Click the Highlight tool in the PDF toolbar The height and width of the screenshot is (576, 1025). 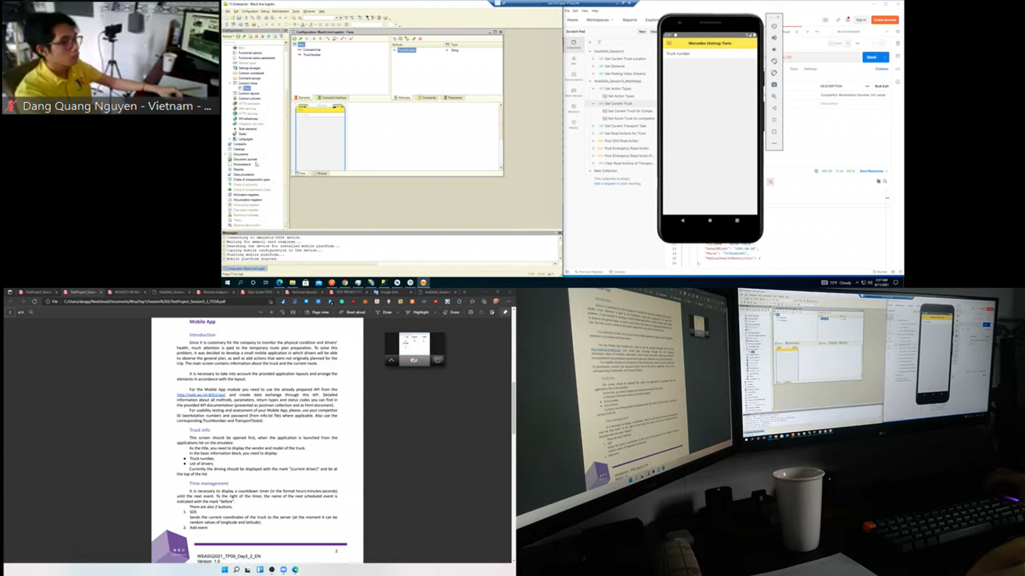click(417, 312)
